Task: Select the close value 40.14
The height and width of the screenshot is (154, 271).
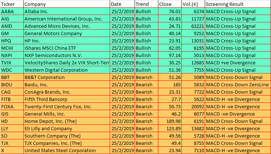Action: tap(170, 33)
